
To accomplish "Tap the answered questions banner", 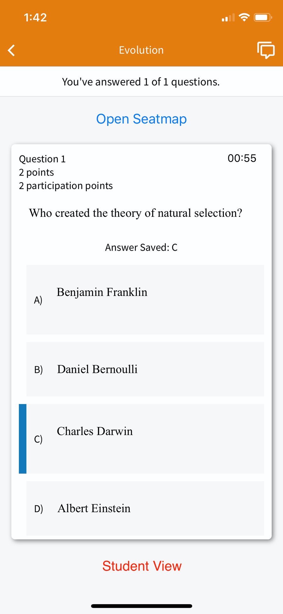I will (x=141, y=82).
